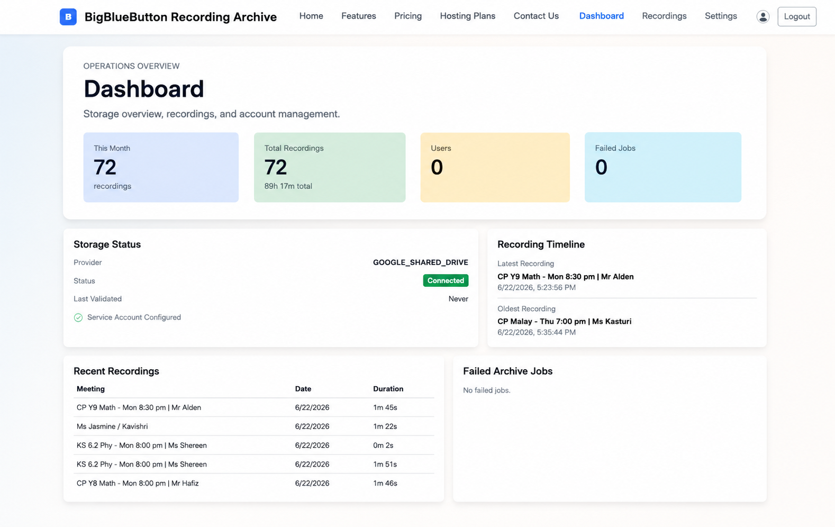Click the green Connected status badge
The height and width of the screenshot is (527, 835).
(446, 280)
